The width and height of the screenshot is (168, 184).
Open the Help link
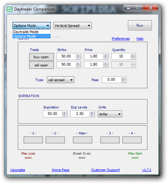tap(140, 39)
